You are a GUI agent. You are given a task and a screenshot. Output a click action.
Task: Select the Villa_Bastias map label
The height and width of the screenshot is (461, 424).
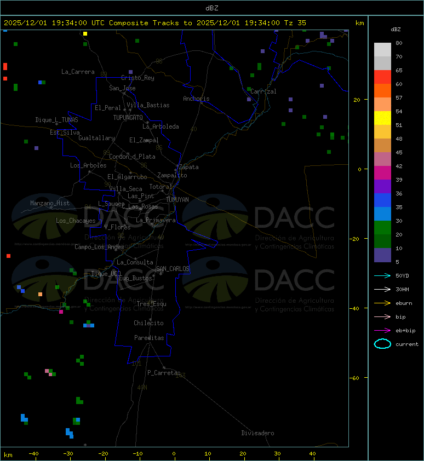click(148, 105)
